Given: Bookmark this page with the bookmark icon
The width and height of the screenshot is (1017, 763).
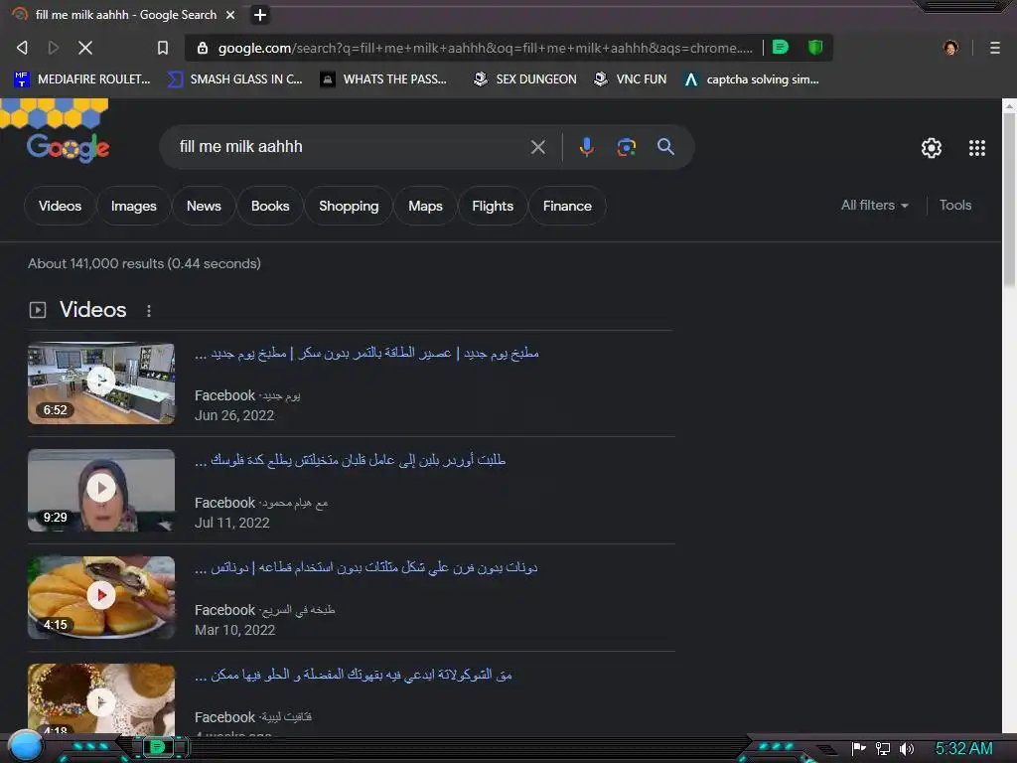Looking at the screenshot, I should click(x=163, y=48).
